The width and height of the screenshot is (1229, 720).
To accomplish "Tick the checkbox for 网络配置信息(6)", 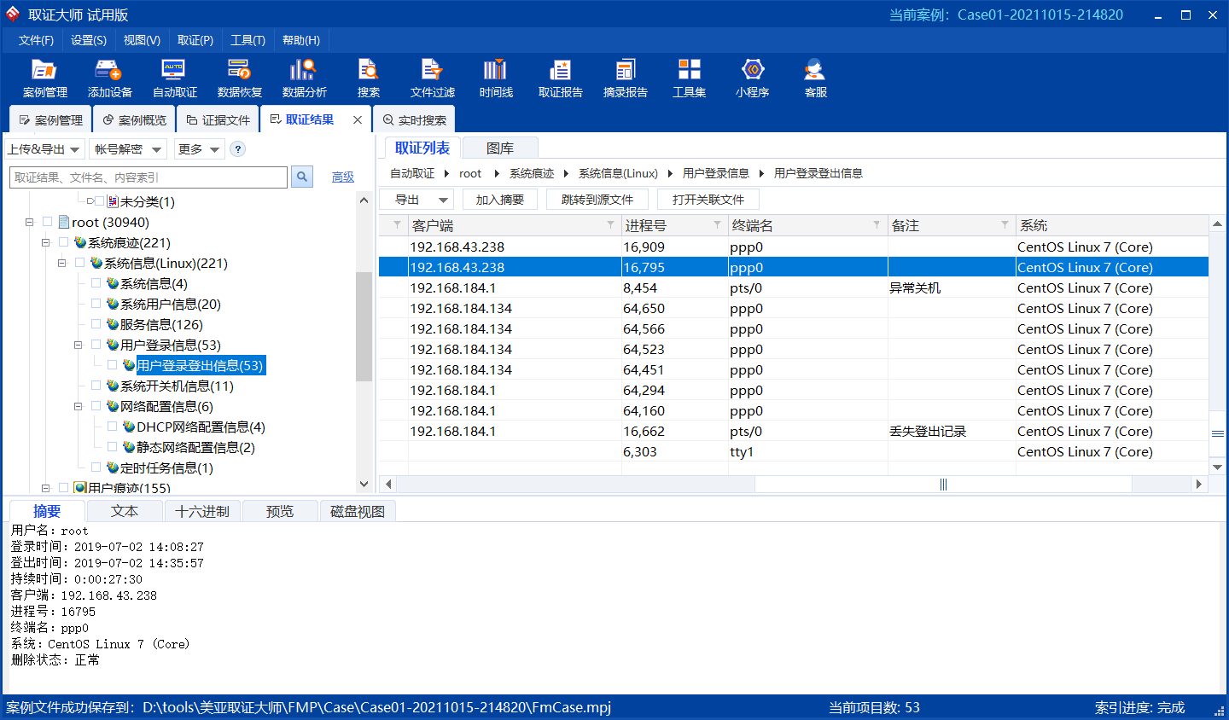I will [96, 406].
